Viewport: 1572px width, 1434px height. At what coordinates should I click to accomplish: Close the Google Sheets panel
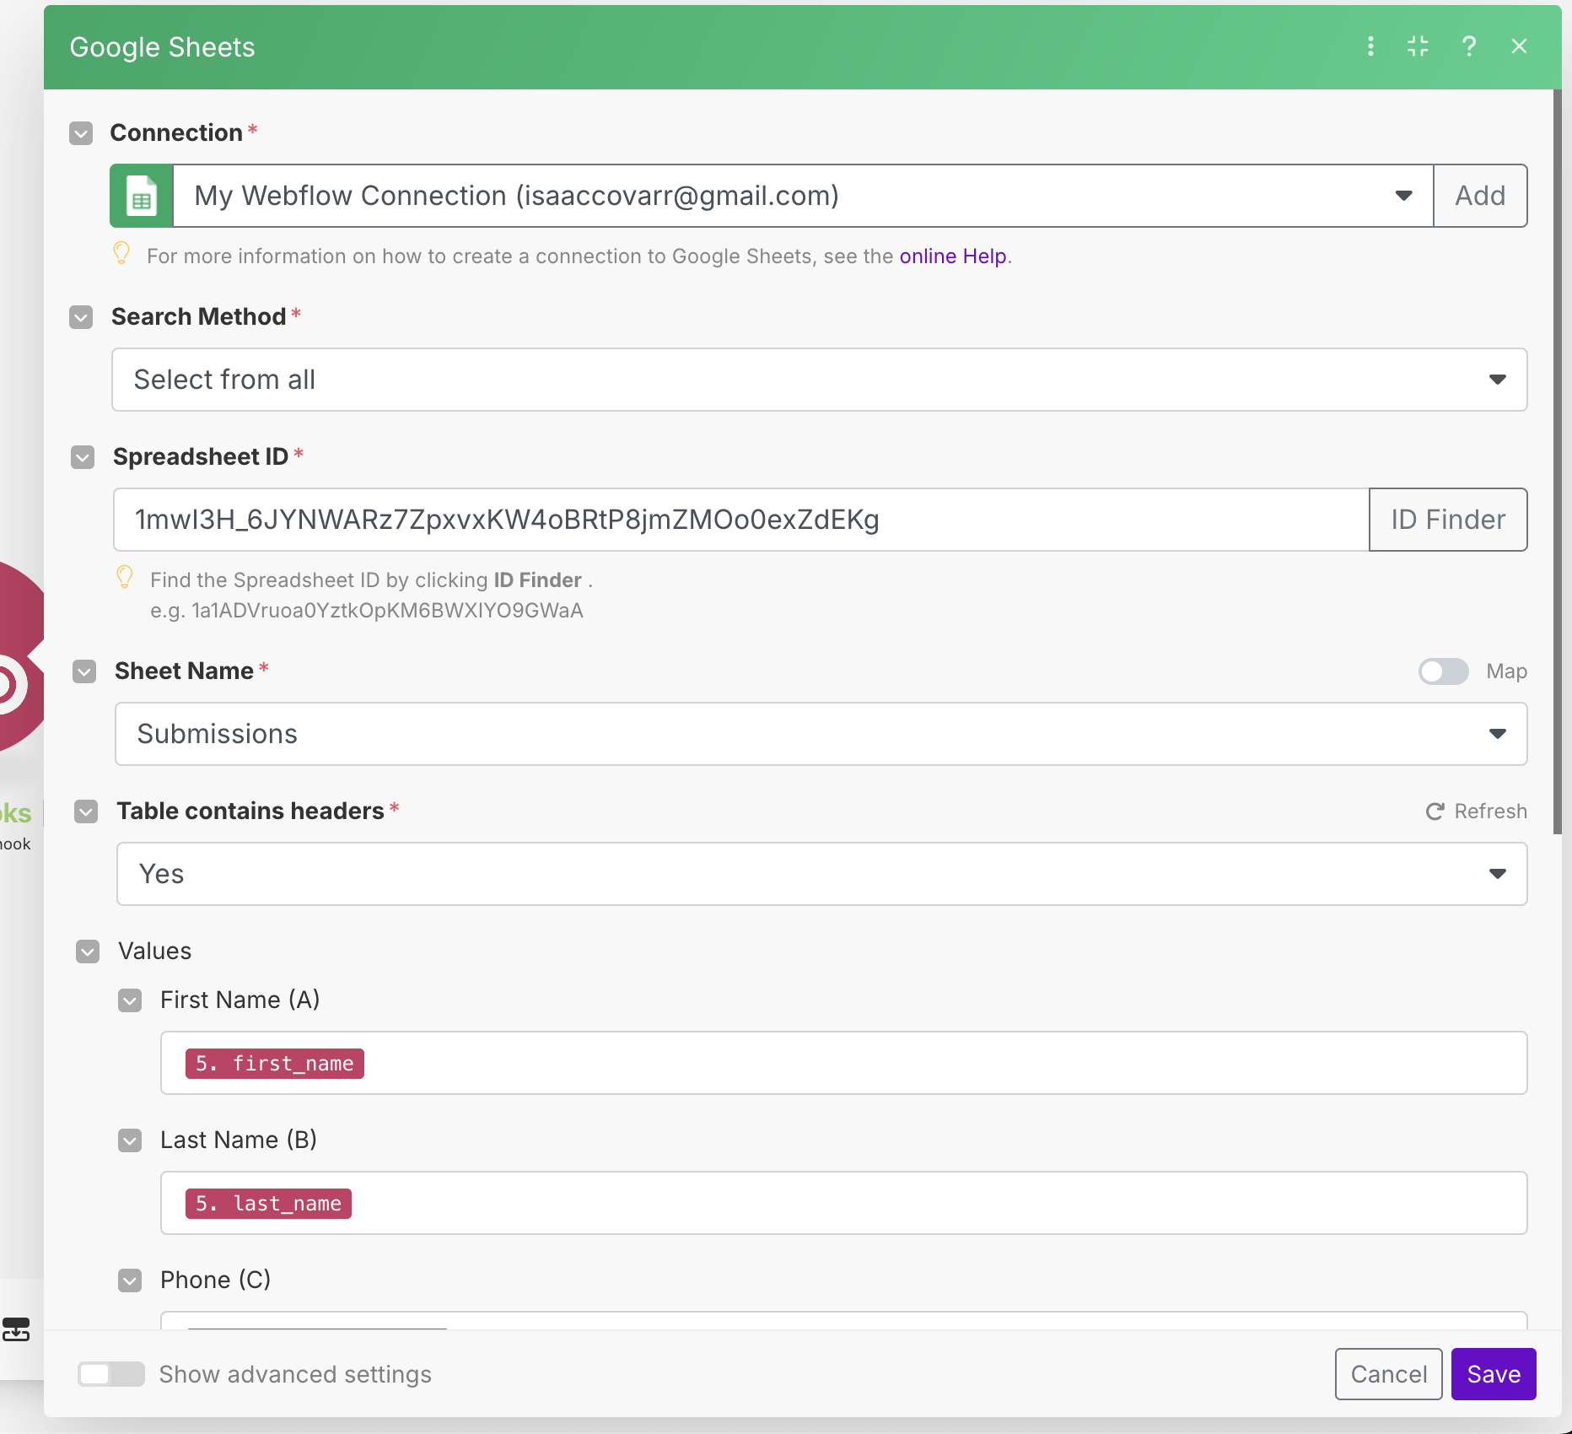click(x=1519, y=46)
